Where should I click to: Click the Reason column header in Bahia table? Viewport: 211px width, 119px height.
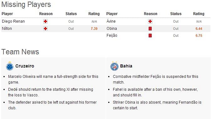point(150,14)
